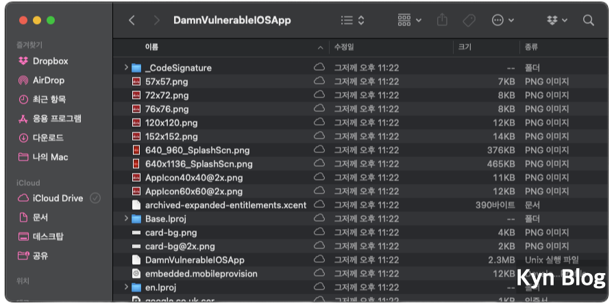Click the 465KB size cell
This screenshot has height=306, width=614.
[x=501, y=164]
